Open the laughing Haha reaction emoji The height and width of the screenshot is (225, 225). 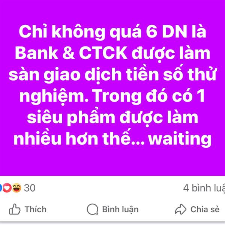click(x=16, y=188)
